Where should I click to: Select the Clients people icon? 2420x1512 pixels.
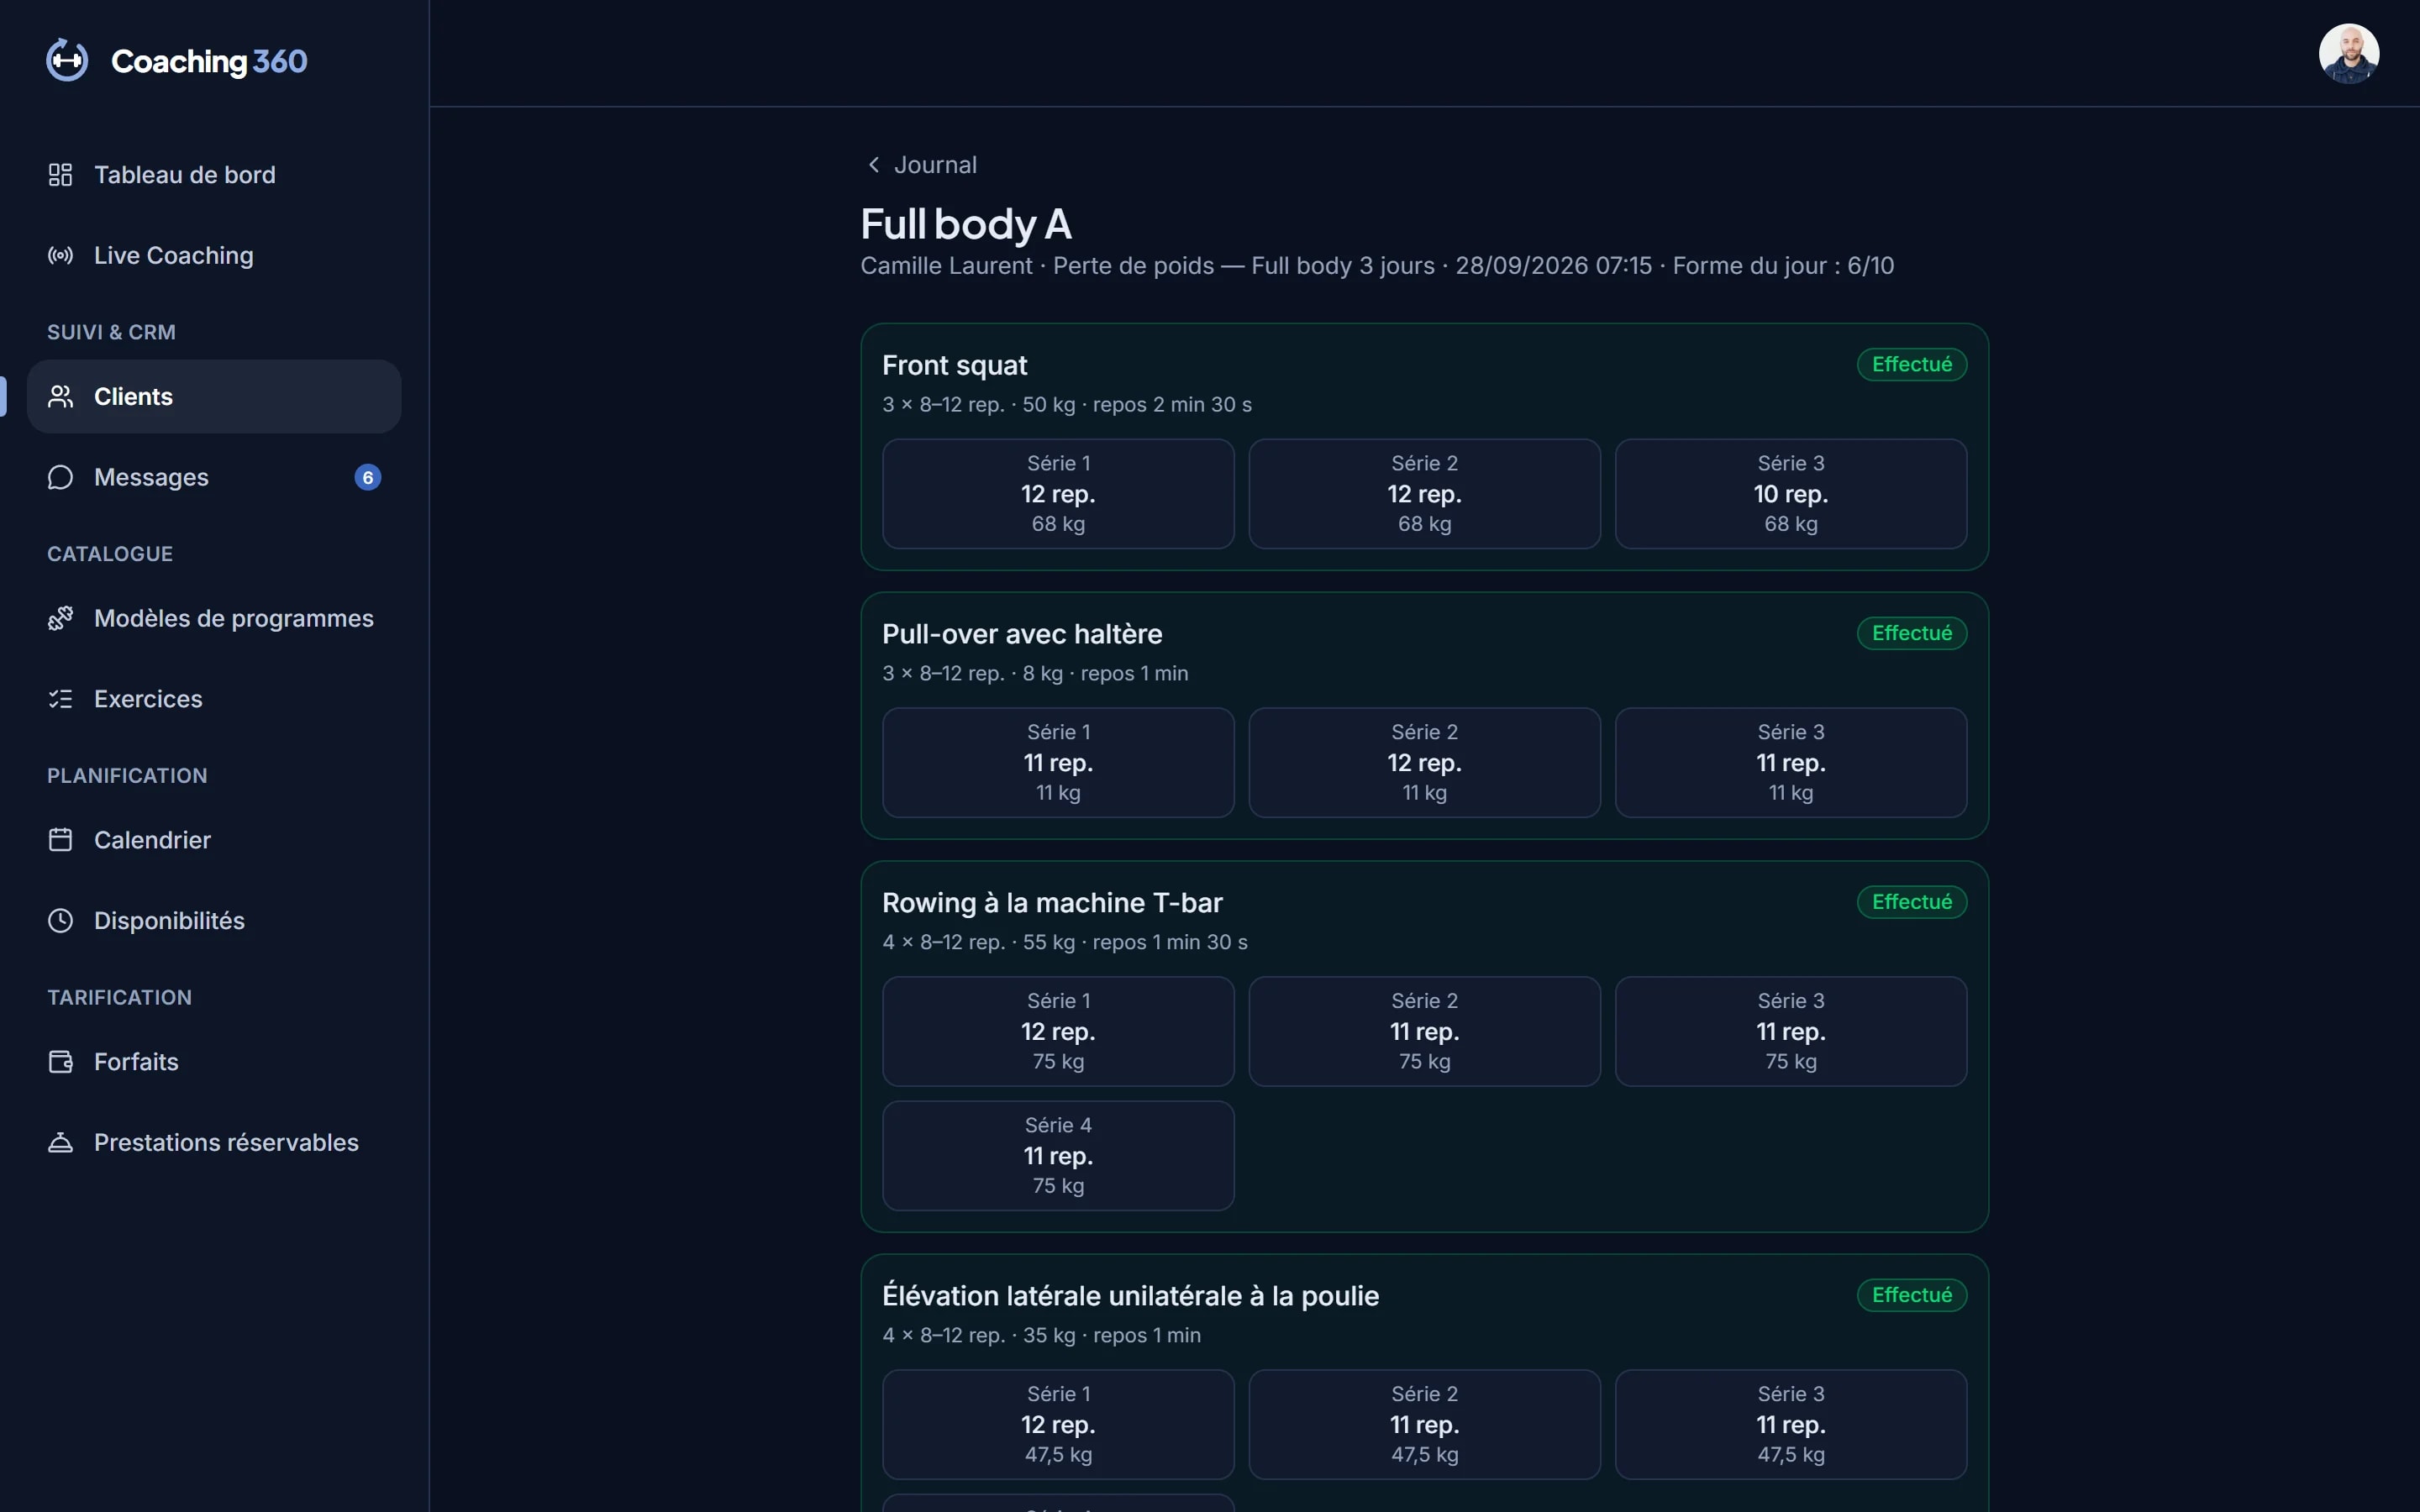tap(60, 397)
